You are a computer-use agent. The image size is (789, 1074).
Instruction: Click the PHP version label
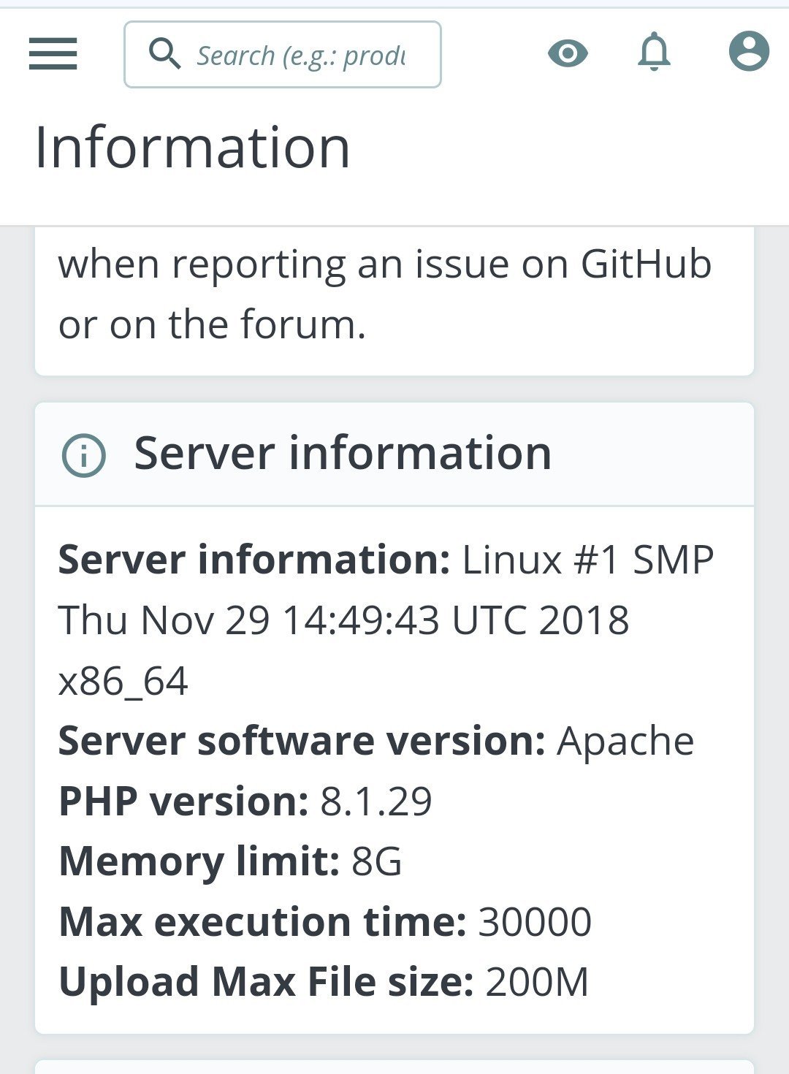[183, 801]
